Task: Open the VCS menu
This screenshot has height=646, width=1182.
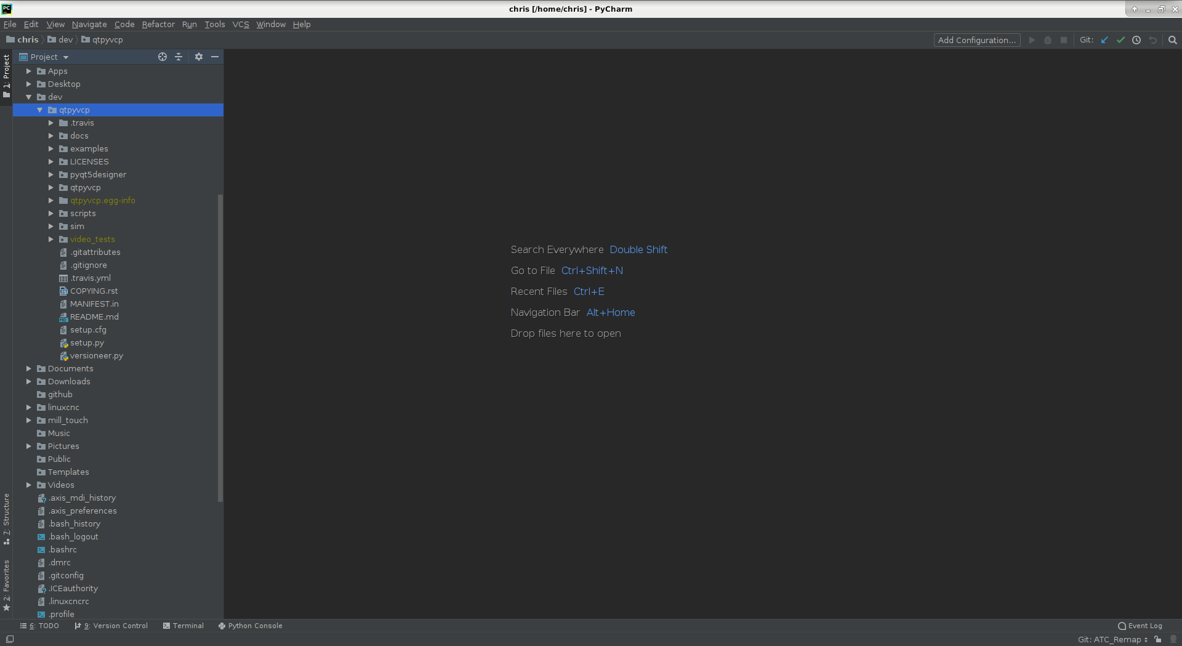Action: pos(241,25)
